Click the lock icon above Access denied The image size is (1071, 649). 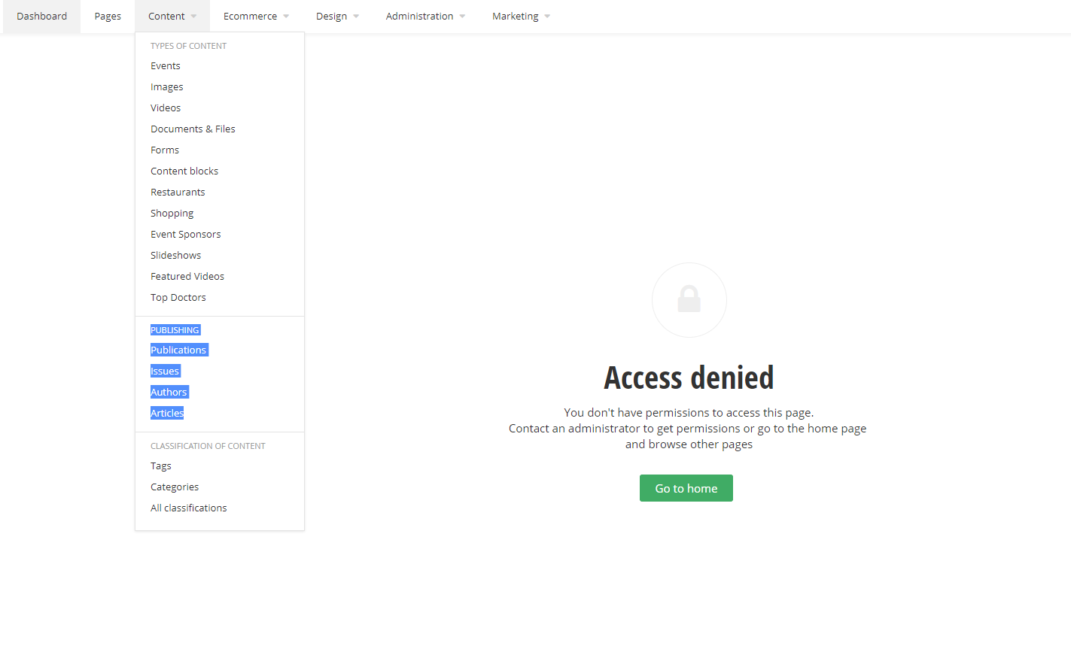(x=689, y=299)
